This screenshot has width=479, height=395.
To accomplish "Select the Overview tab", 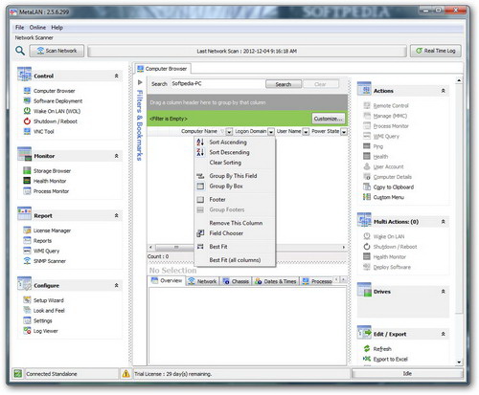I will point(167,281).
